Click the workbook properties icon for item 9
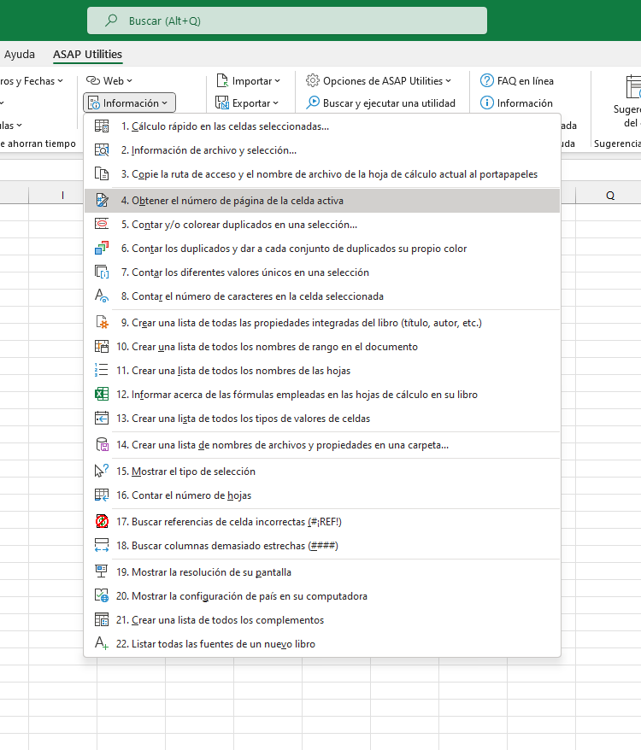Viewport: 641px width, 750px height. tap(102, 322)
